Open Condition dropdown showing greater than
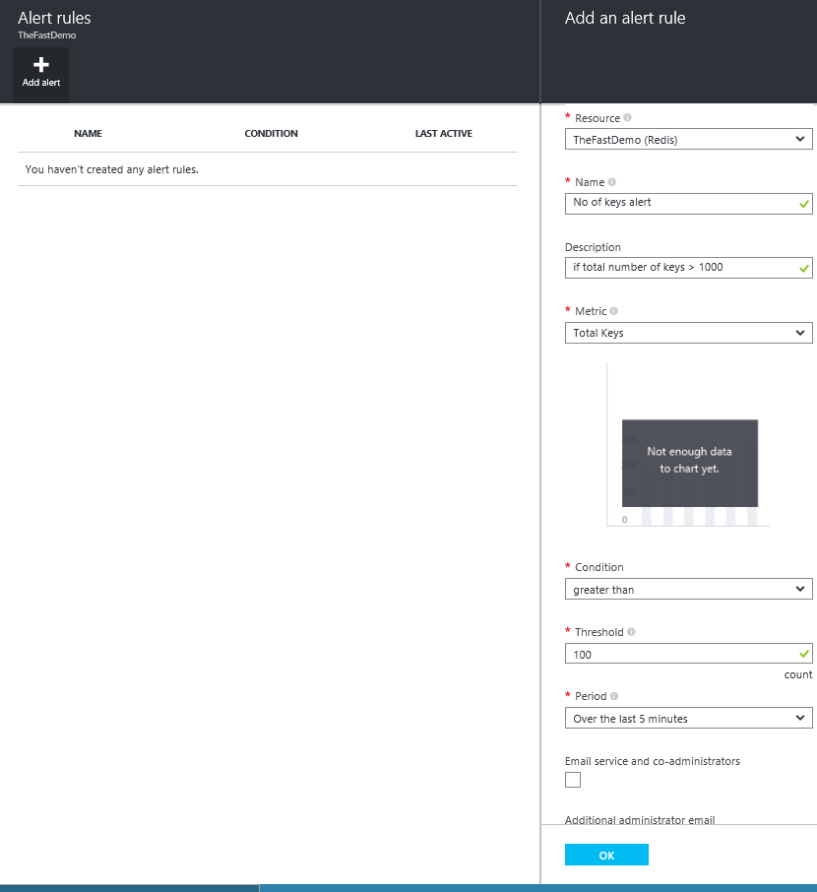Image resolution: width=817 pixels, height=892 pixels. pyautogui.click(x=688, y=590)
